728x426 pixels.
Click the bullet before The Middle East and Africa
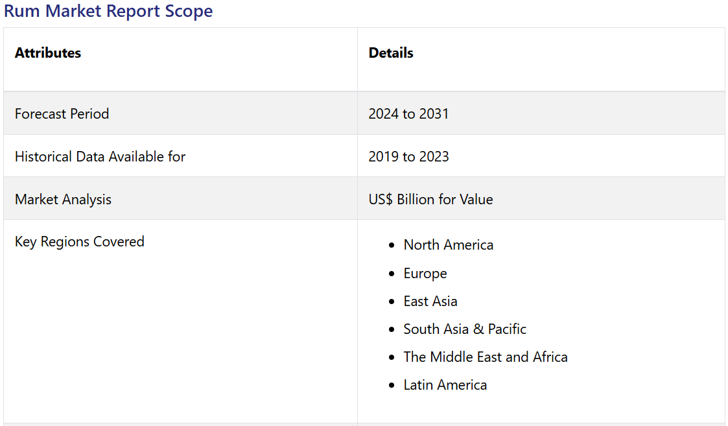pyautogui.click(x=391, y=358)
